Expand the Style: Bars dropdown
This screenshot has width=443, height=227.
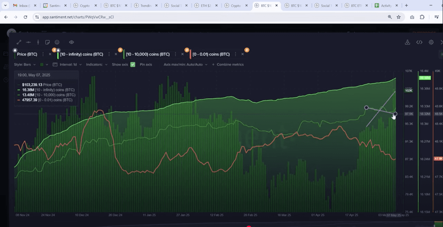click(x=25, y=64)
